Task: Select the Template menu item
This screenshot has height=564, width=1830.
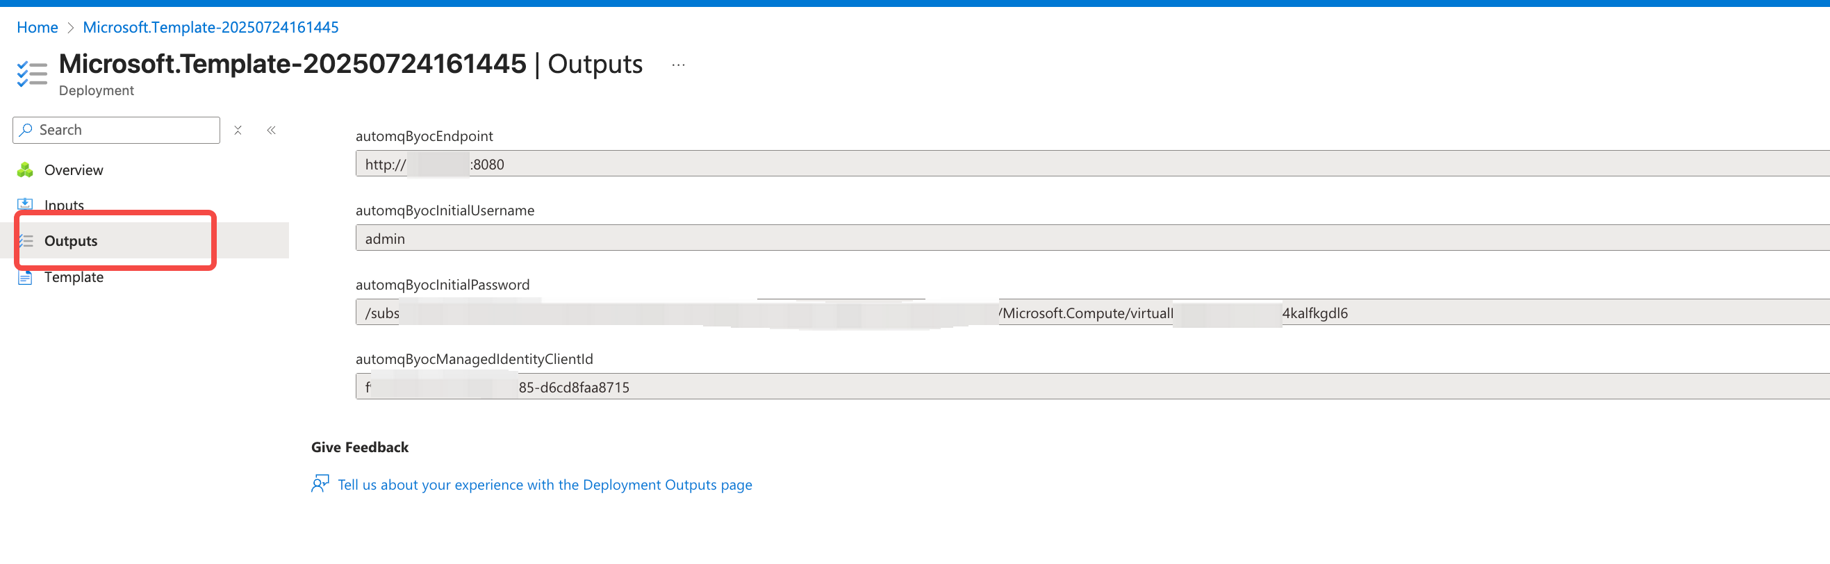Action: point(74,277)
